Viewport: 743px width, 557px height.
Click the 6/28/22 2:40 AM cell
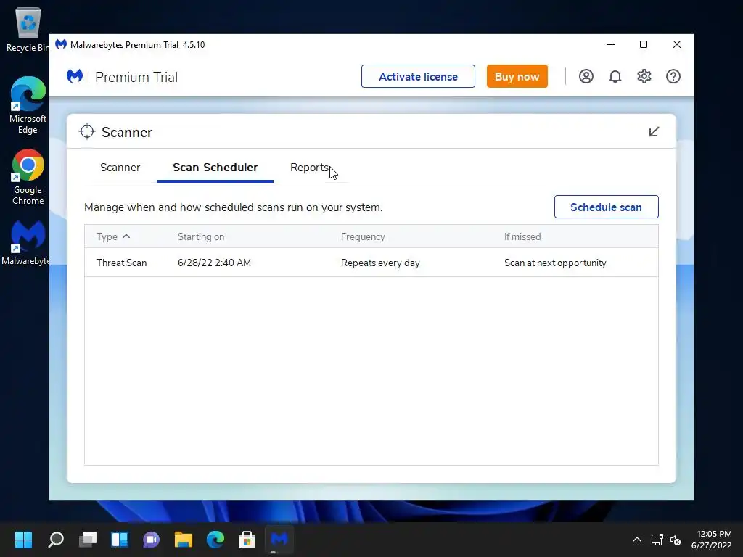point(214,263)
